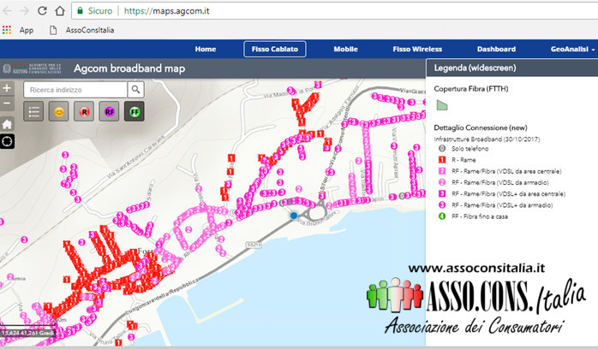The image size is (598, 349).
Task: Open the Dashboard menu item
Action: [496, 50]
